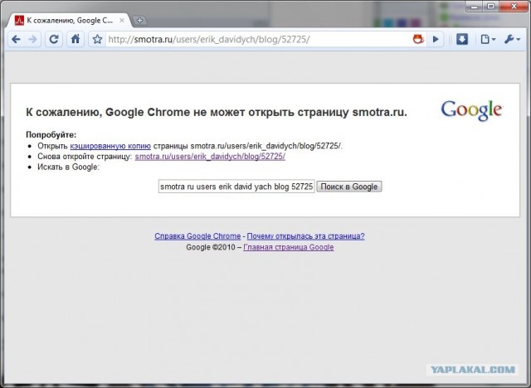Viewport: 531px width, 388px height.
Task: Open the 'Справка Google Chrome' link
Action: [197, 236]
